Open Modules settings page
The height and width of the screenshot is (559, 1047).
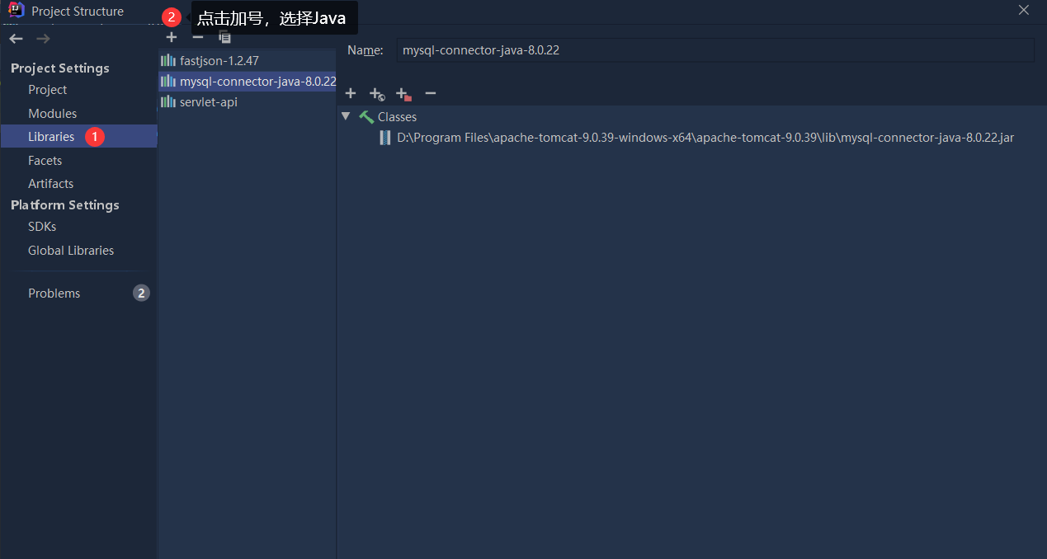pyautogui.click(x=52, y=114)
